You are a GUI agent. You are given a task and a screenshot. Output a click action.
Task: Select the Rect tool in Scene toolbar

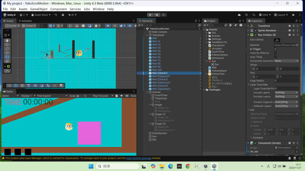[x=8, y=57]
